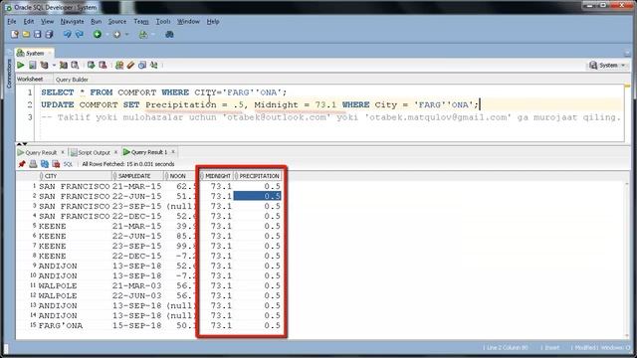The image size is (637, 358).
Task: Open the Edit menu
Action: pos(29,22)
